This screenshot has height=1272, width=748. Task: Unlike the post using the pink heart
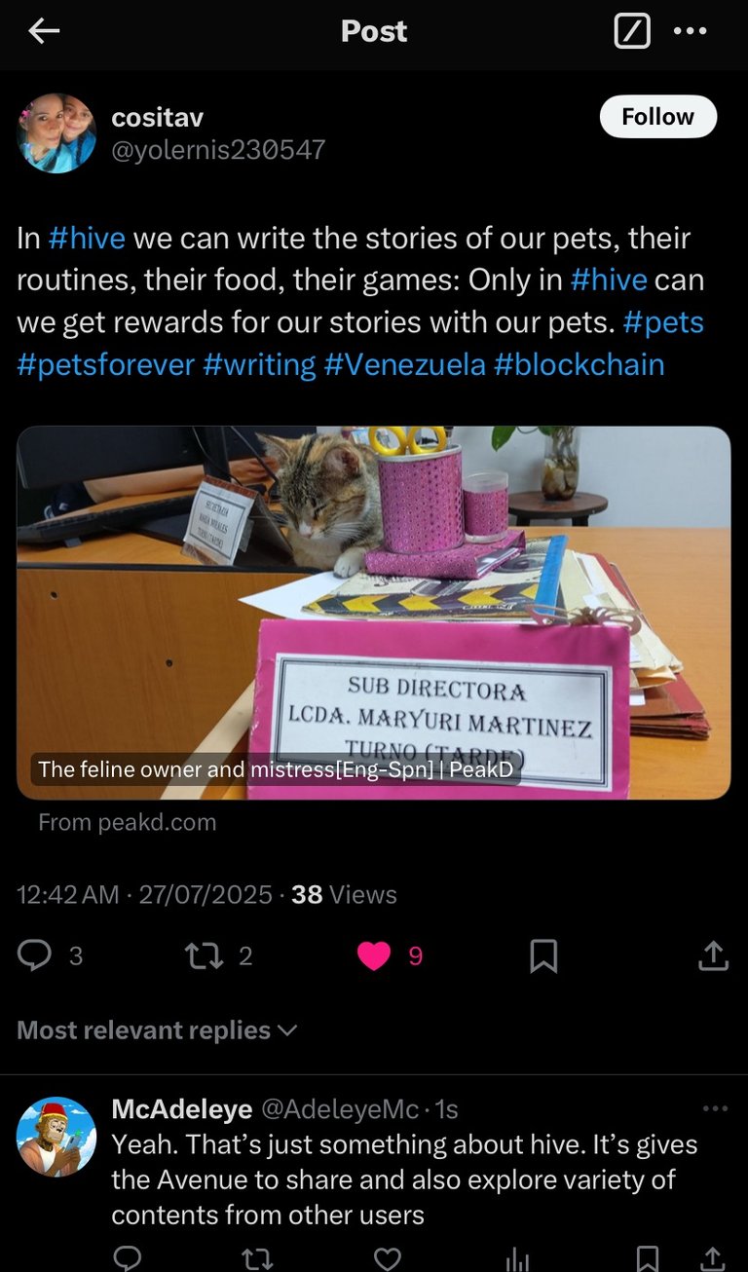click(374, 956)
